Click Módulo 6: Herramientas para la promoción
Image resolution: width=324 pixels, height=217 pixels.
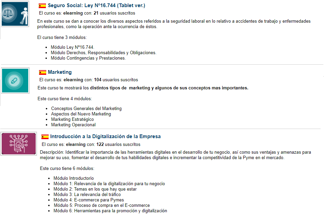click(x=110, y=211)
